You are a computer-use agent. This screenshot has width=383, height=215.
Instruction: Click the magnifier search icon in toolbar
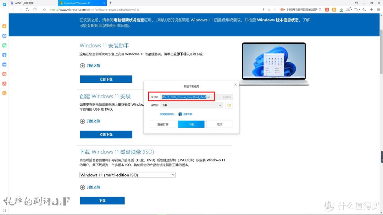tap(320, 10)
